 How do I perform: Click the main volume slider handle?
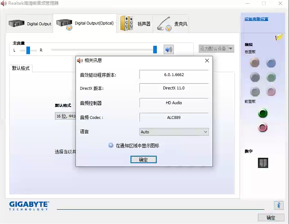coord(155,49)
